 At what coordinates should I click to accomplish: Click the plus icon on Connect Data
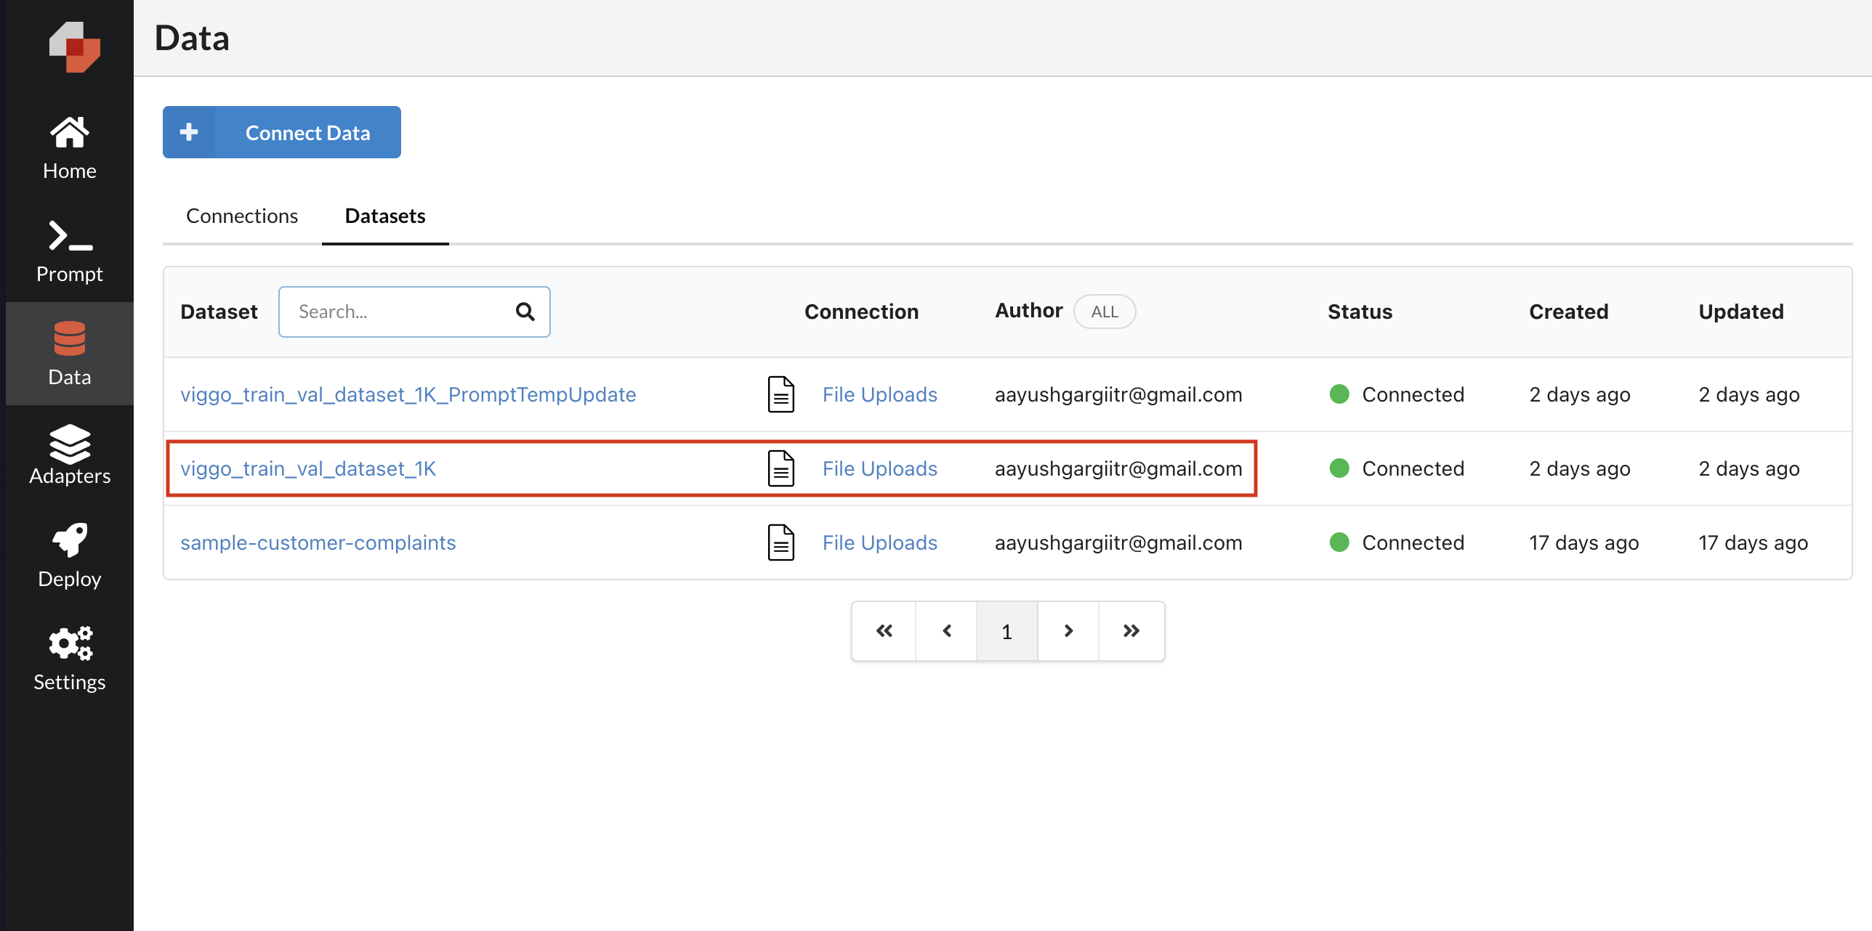click(189, 132)
